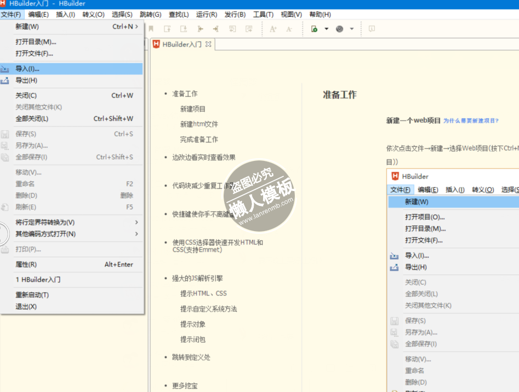Open the 转义(O) menu
The width and height of the screenshot is (519, 392).
93,15
